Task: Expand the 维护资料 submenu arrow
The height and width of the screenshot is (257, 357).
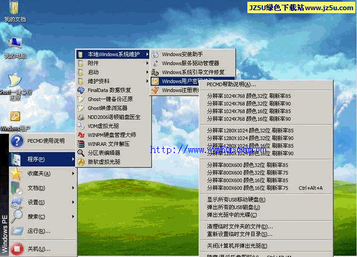Action: coord(147,81)
